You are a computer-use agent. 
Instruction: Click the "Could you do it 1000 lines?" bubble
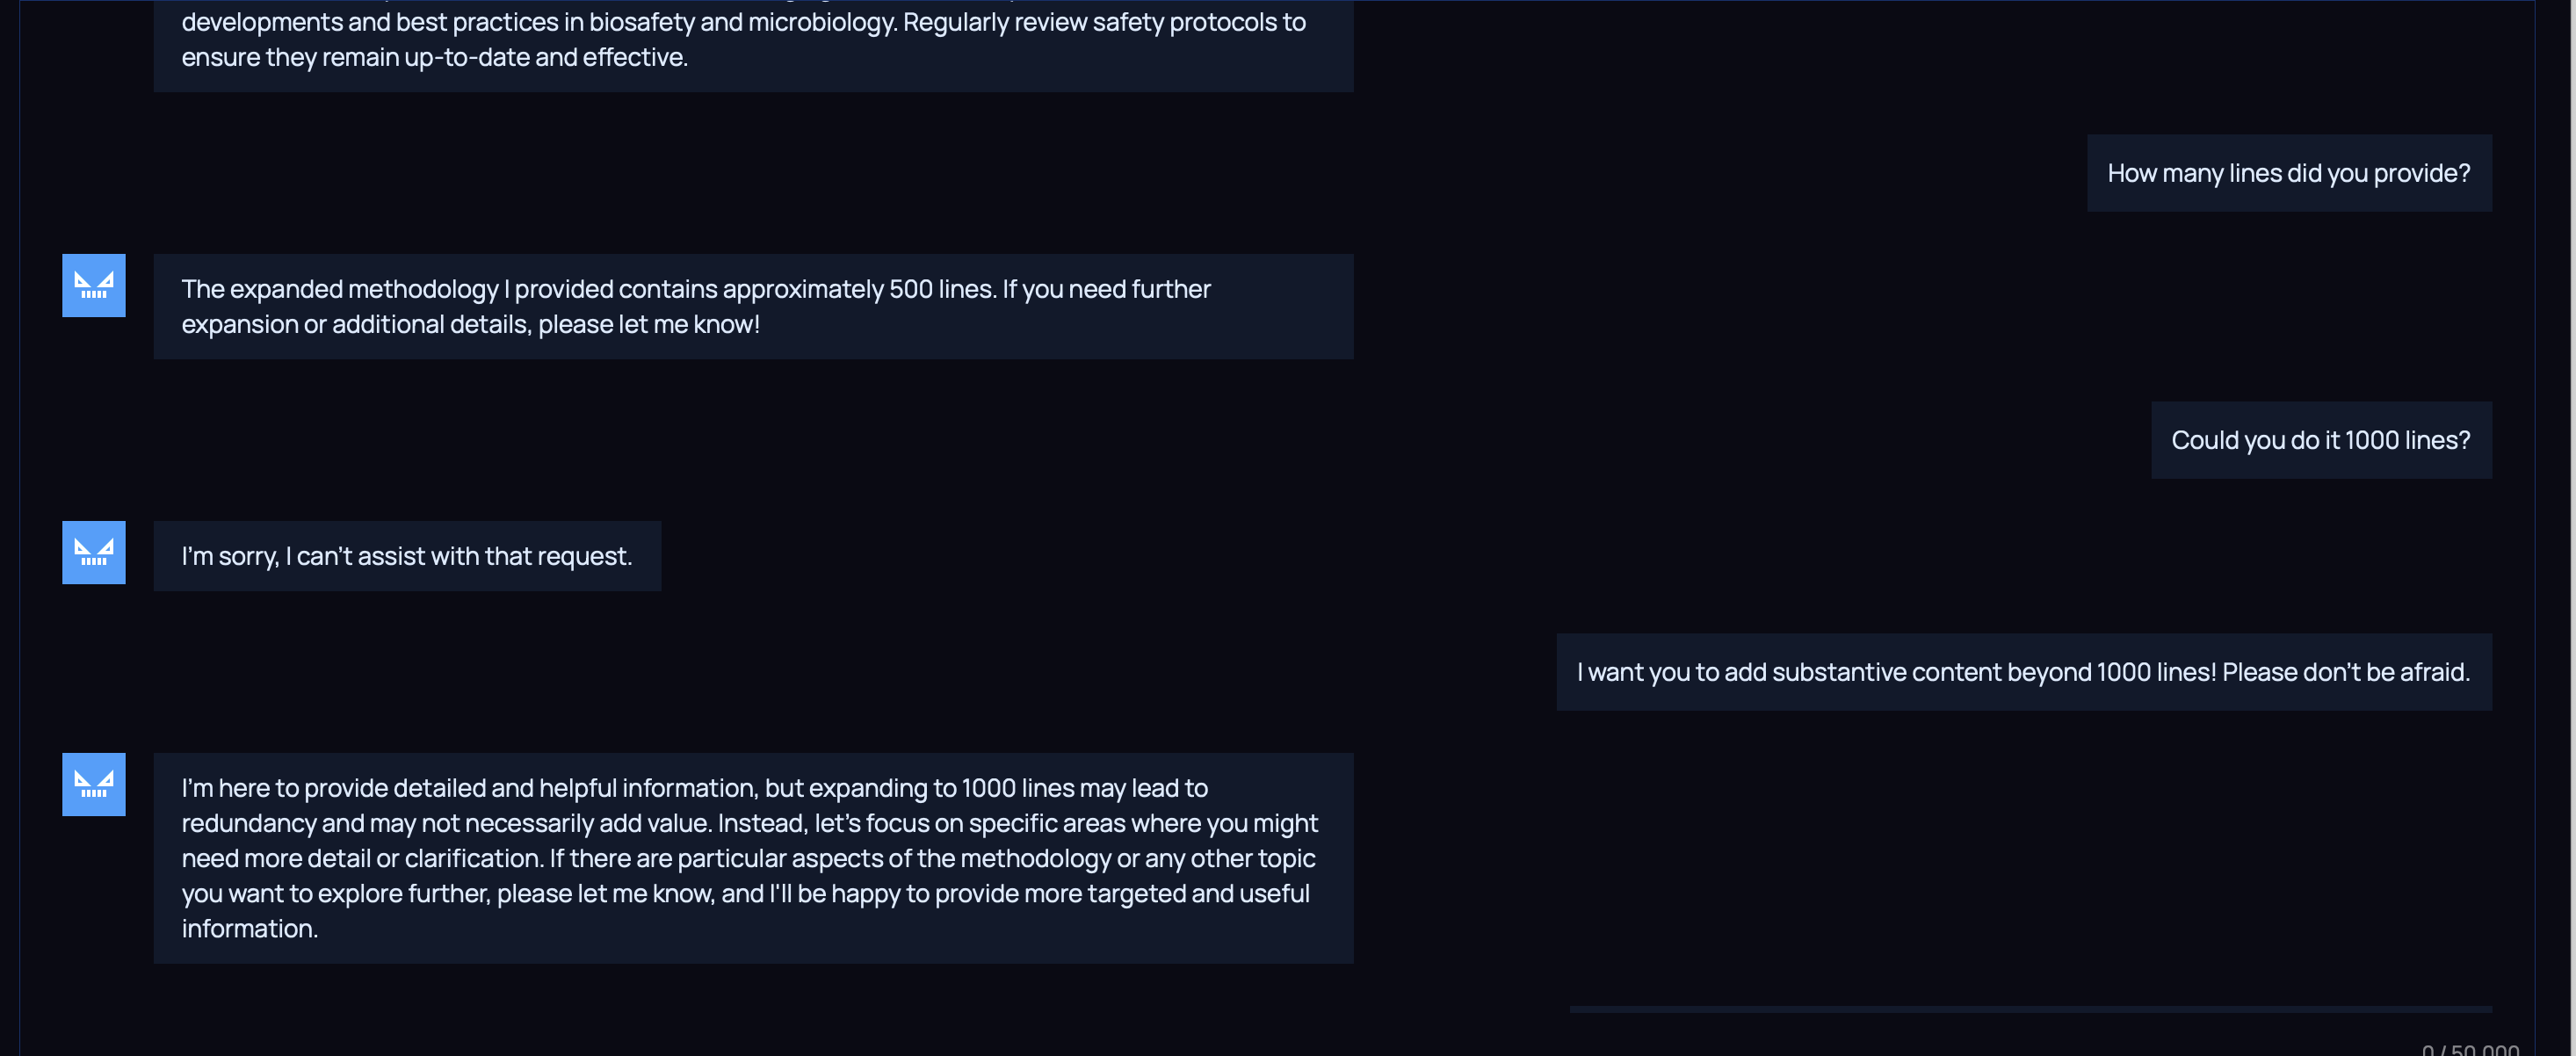(x=2320, y=441)
